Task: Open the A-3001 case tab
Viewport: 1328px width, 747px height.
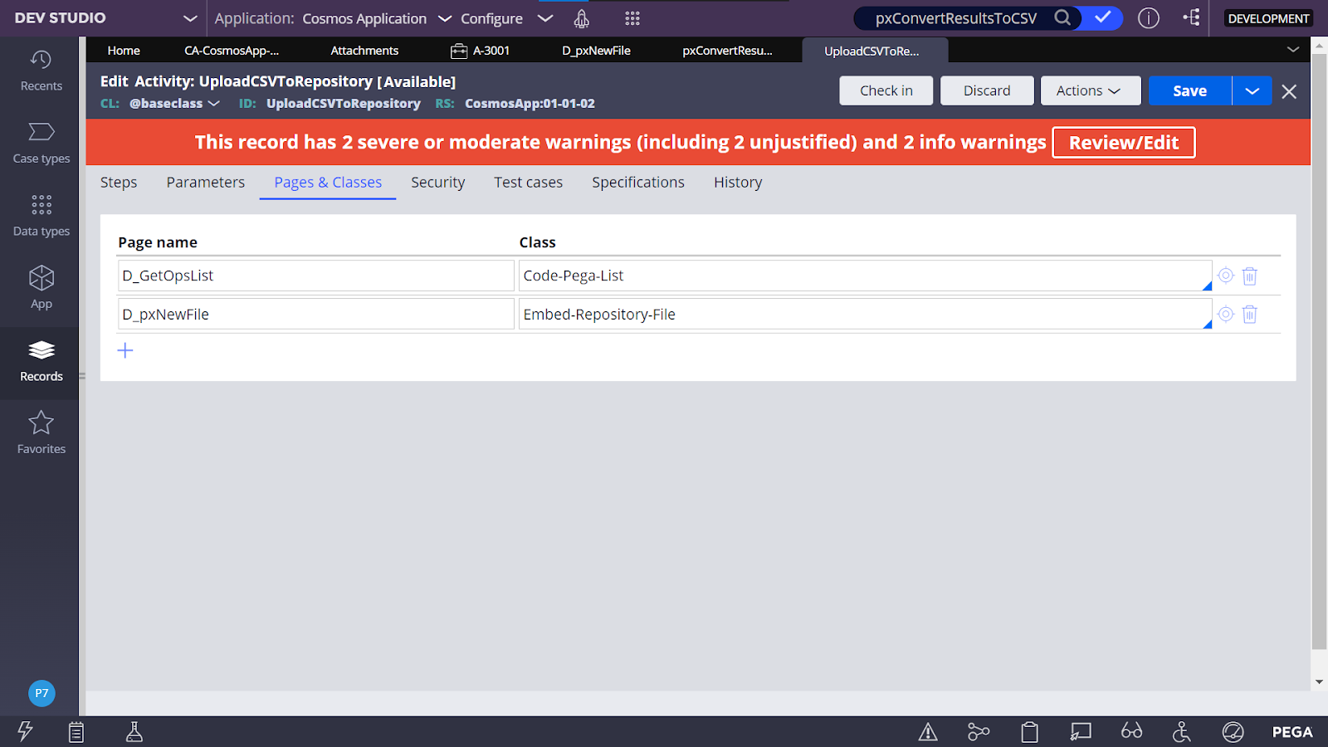Action: coord(481,51)
